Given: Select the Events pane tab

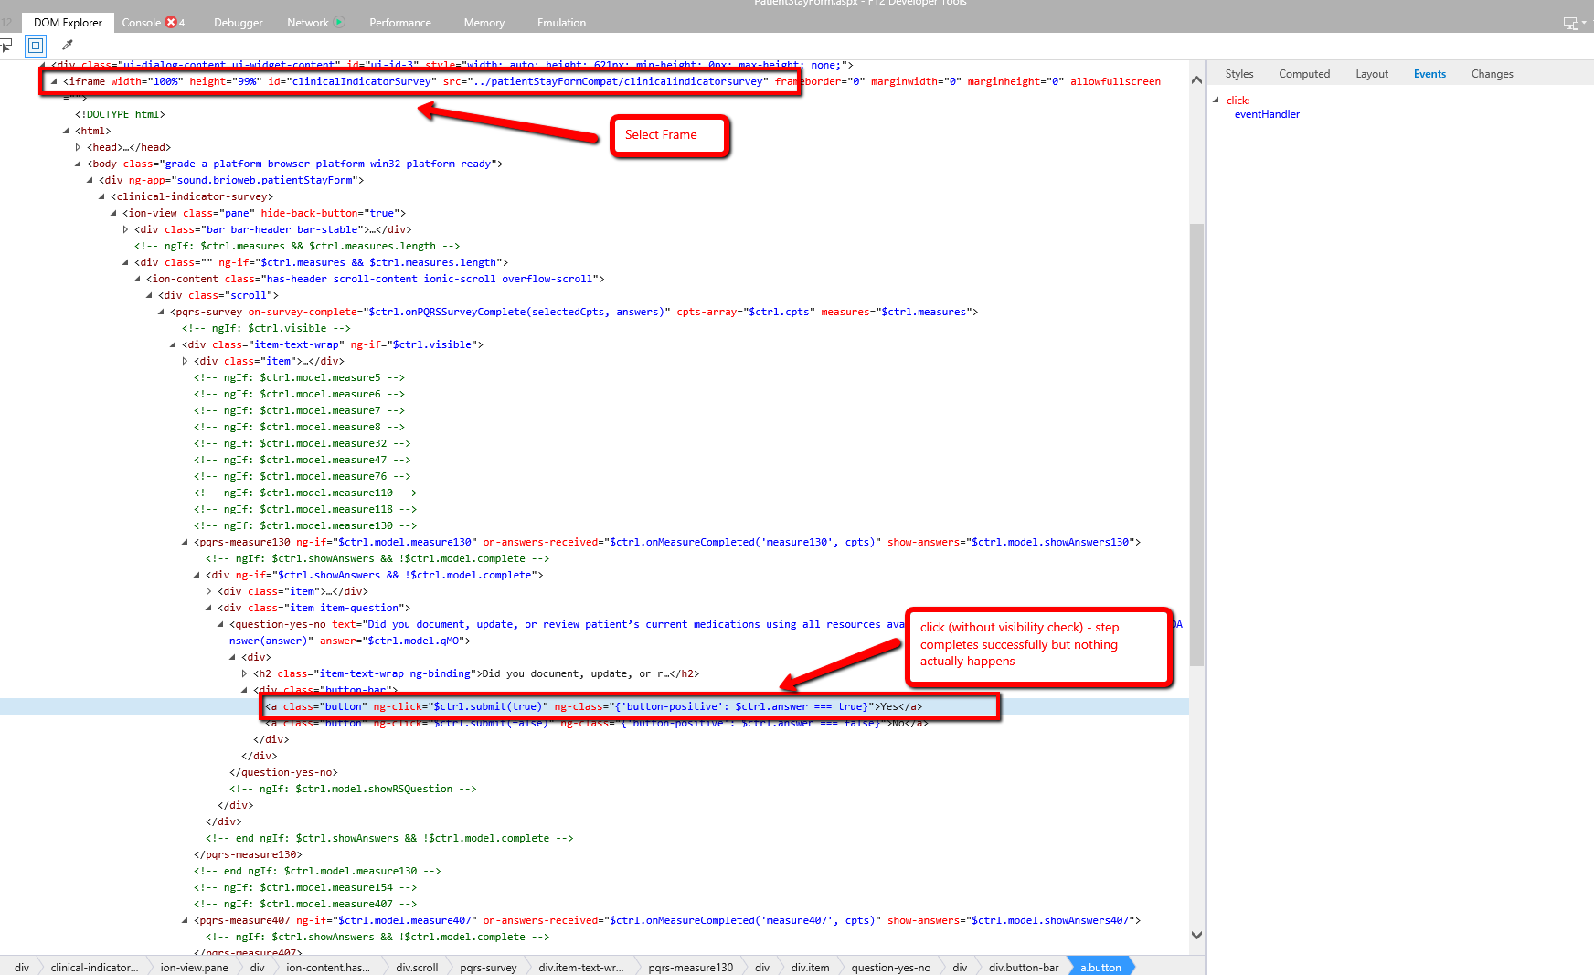Looking at the screenshot, I should [x=1429, y=74].
